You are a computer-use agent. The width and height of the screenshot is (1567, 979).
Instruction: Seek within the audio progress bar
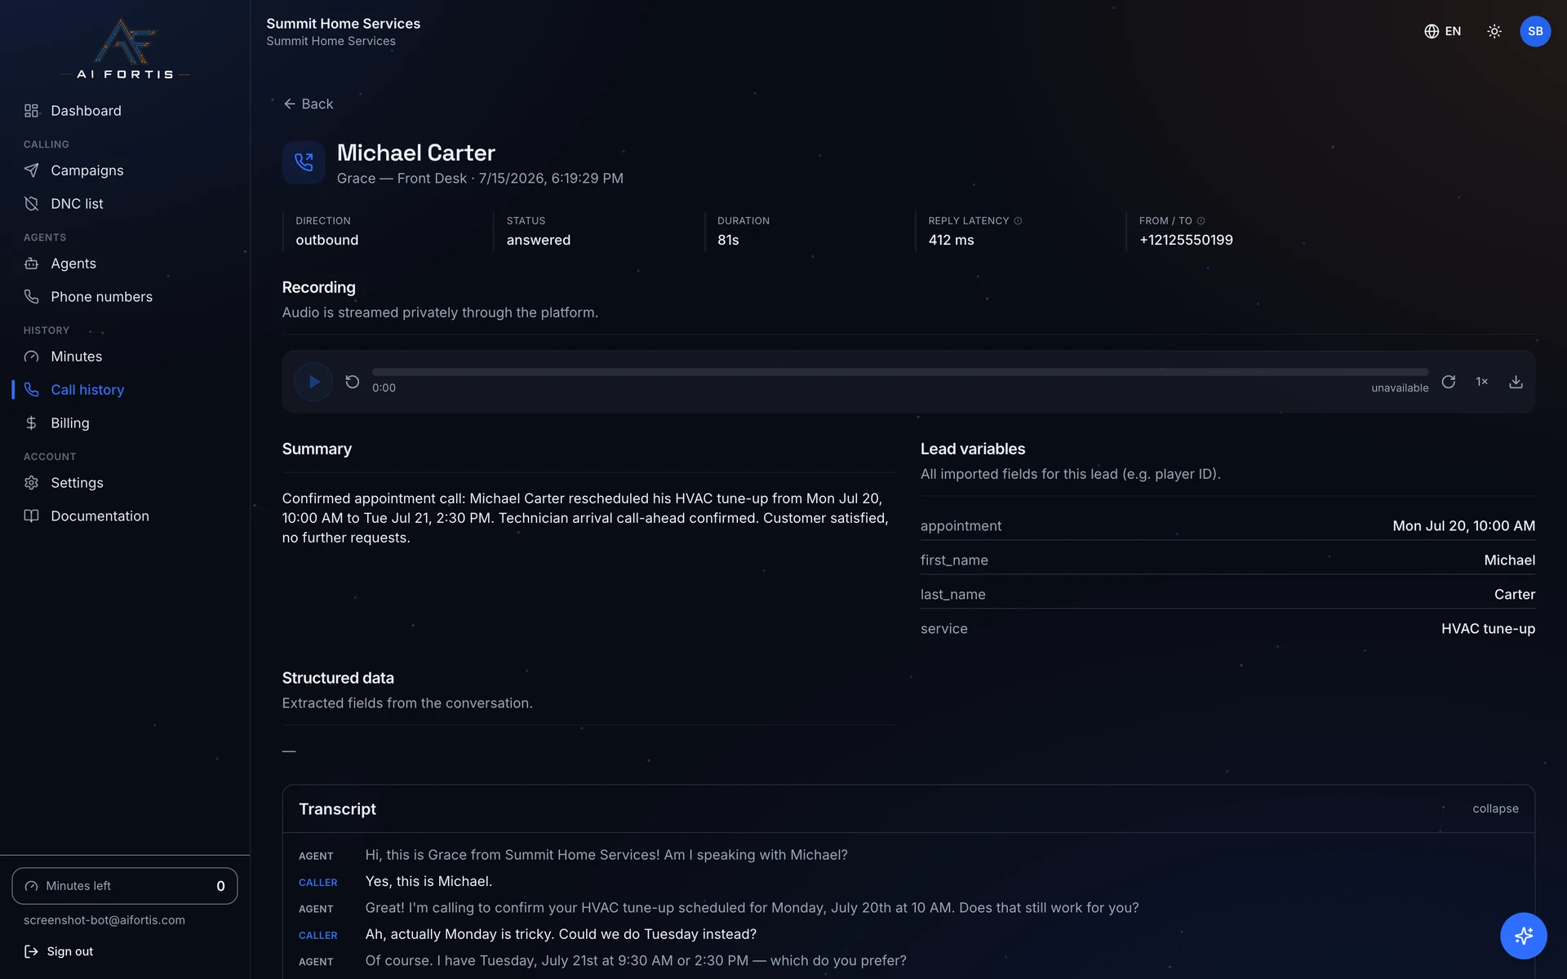(x=900, y=372)
